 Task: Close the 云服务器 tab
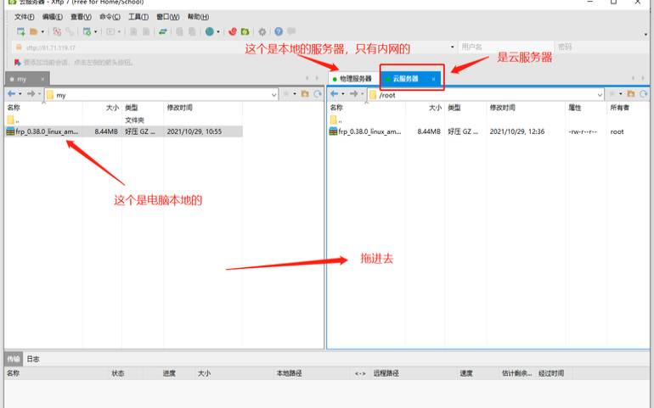pyautogui.click(x=433, y=79)
